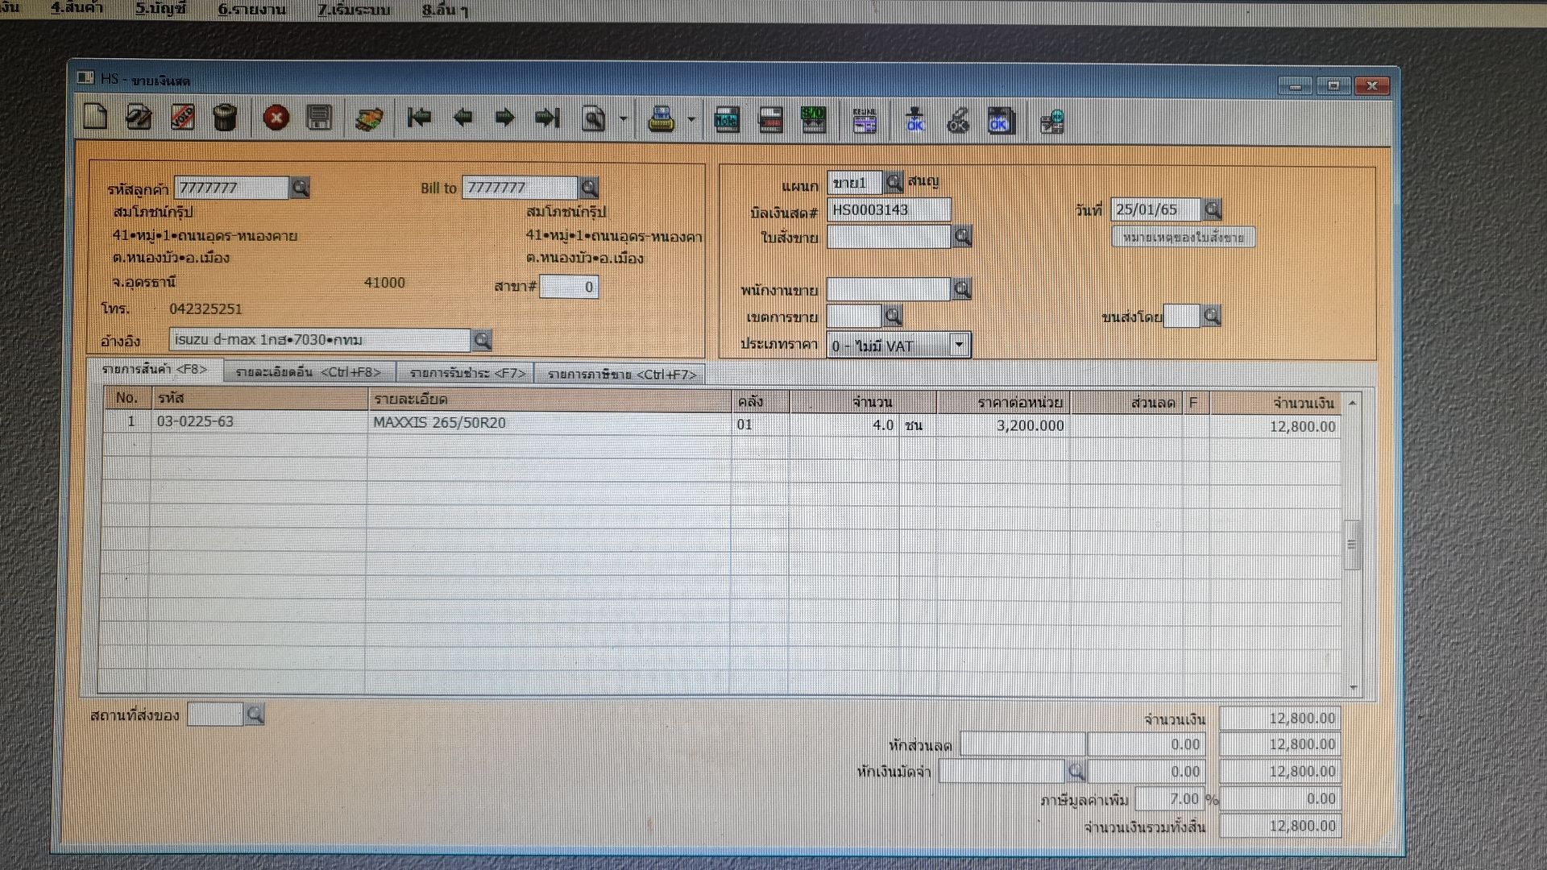This screenshot has height=870, width=1547.
Task: Open Bill to lookup magnifier
Action: (x=589, y=188)
